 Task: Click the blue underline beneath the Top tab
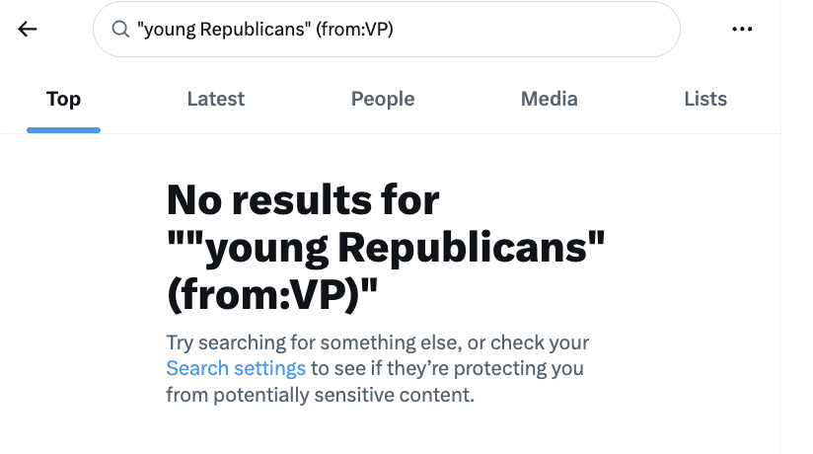pyautogui.click(x=63, y=130)
